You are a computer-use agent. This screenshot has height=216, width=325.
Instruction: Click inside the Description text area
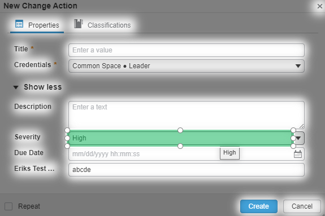coord(187,115)
